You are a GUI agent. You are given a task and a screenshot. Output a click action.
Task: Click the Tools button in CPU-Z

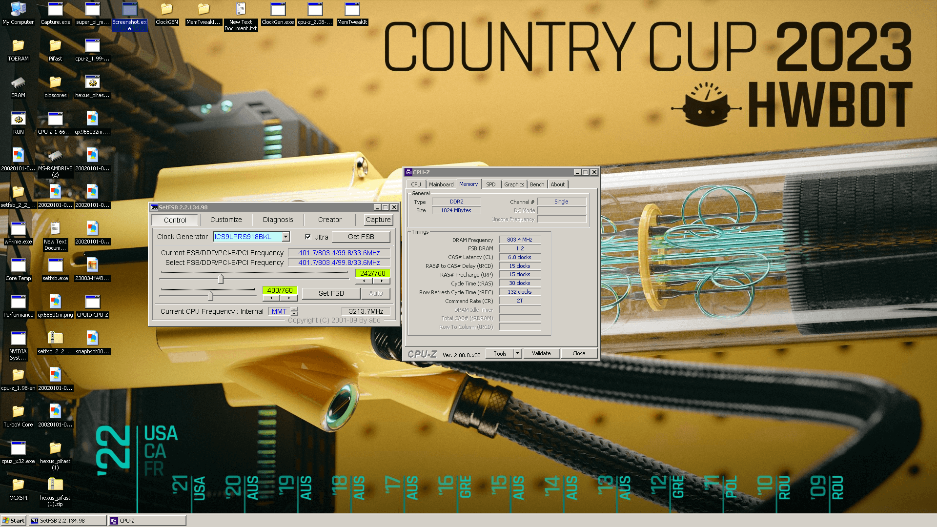click(500, 353)
